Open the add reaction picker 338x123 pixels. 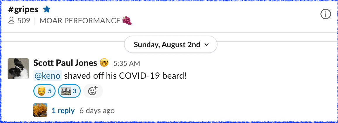(x=93, y=91)
